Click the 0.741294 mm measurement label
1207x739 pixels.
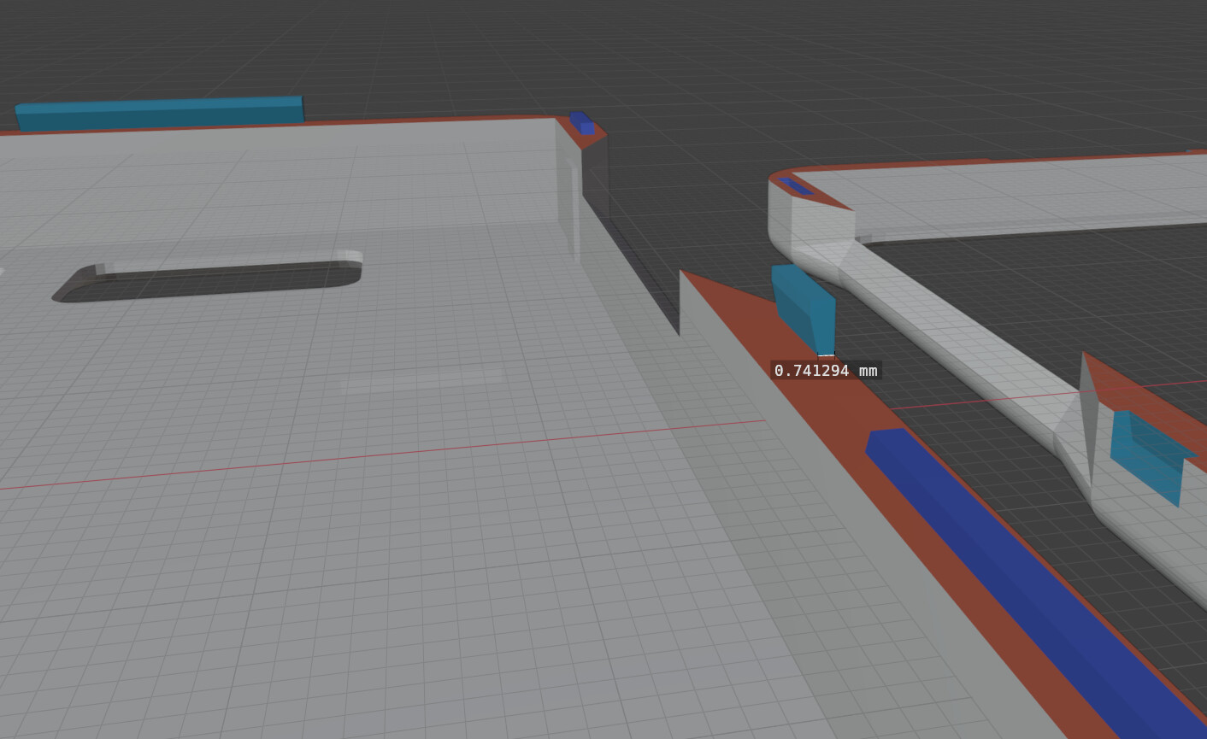825,371
